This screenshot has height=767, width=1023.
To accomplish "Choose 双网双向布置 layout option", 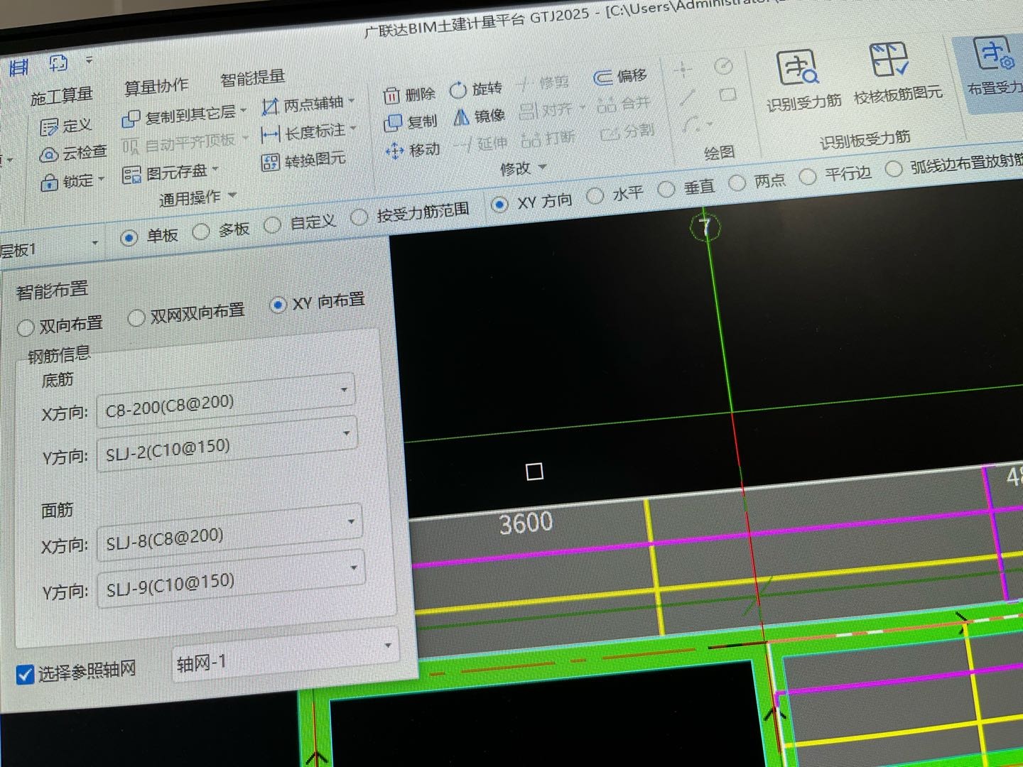I will tap(136, 317).
